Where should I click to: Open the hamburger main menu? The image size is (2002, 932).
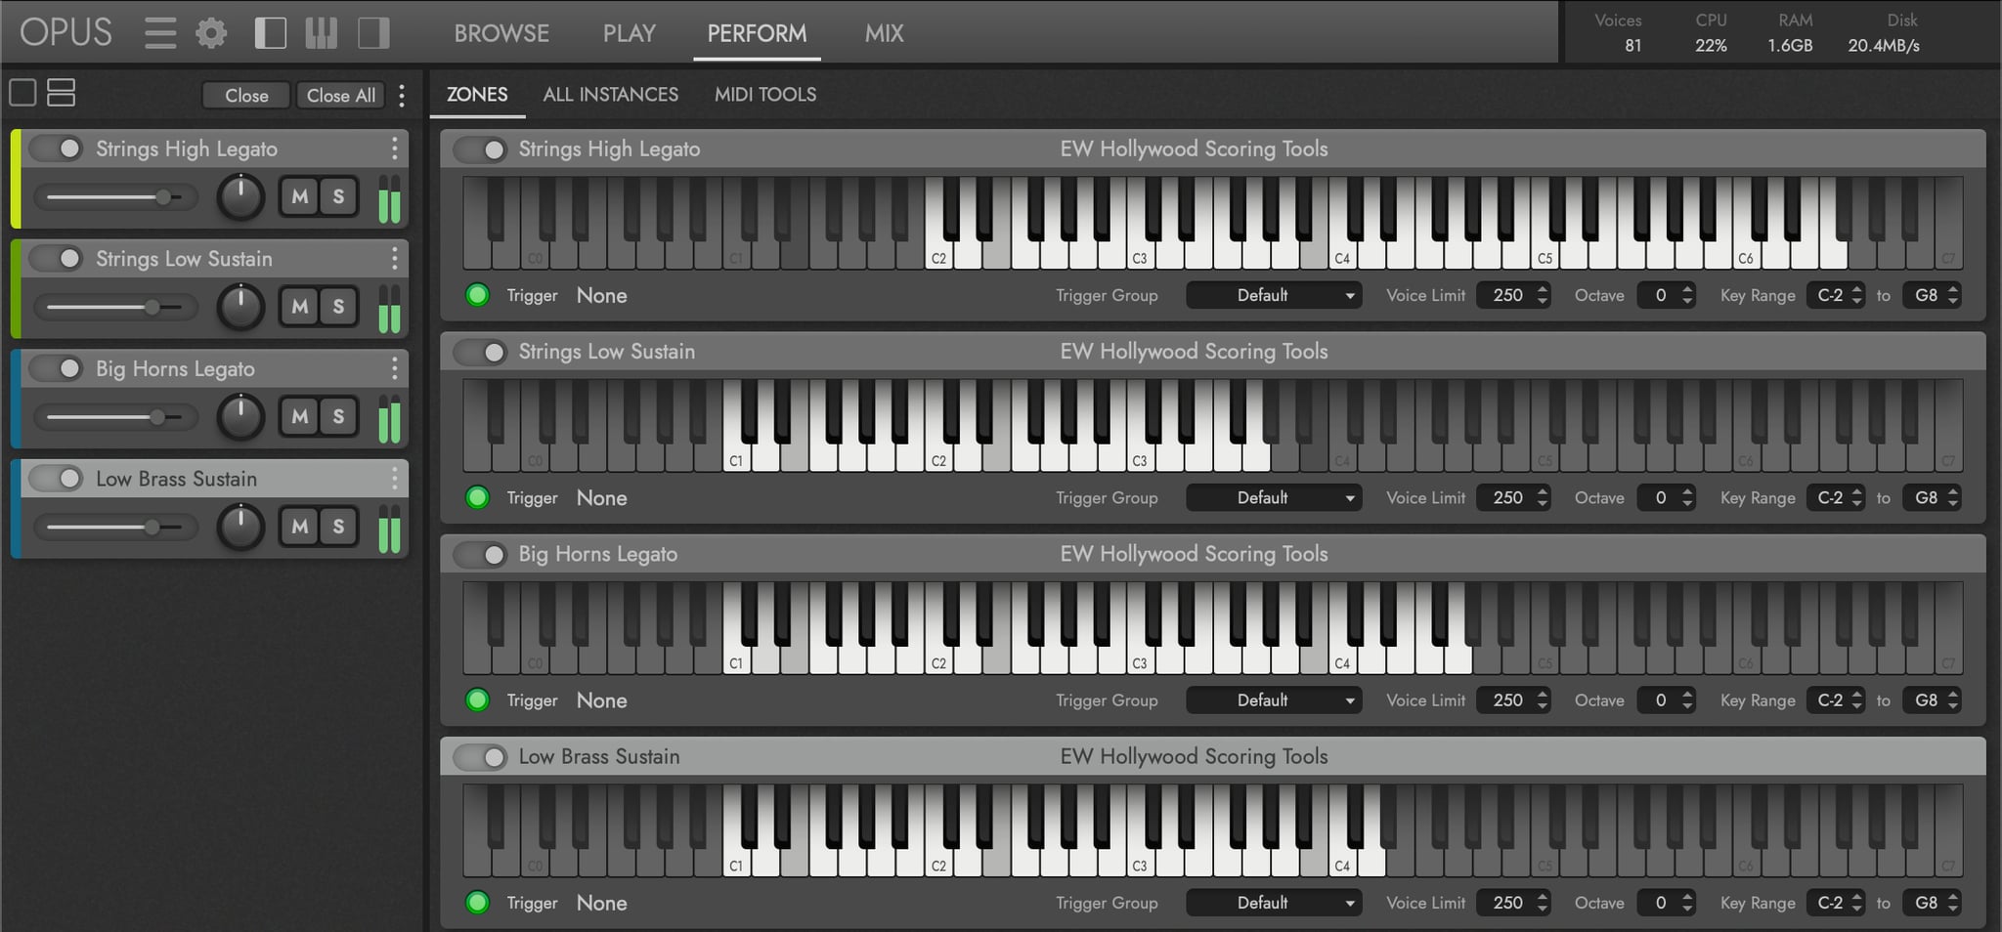tap(160, 33)
